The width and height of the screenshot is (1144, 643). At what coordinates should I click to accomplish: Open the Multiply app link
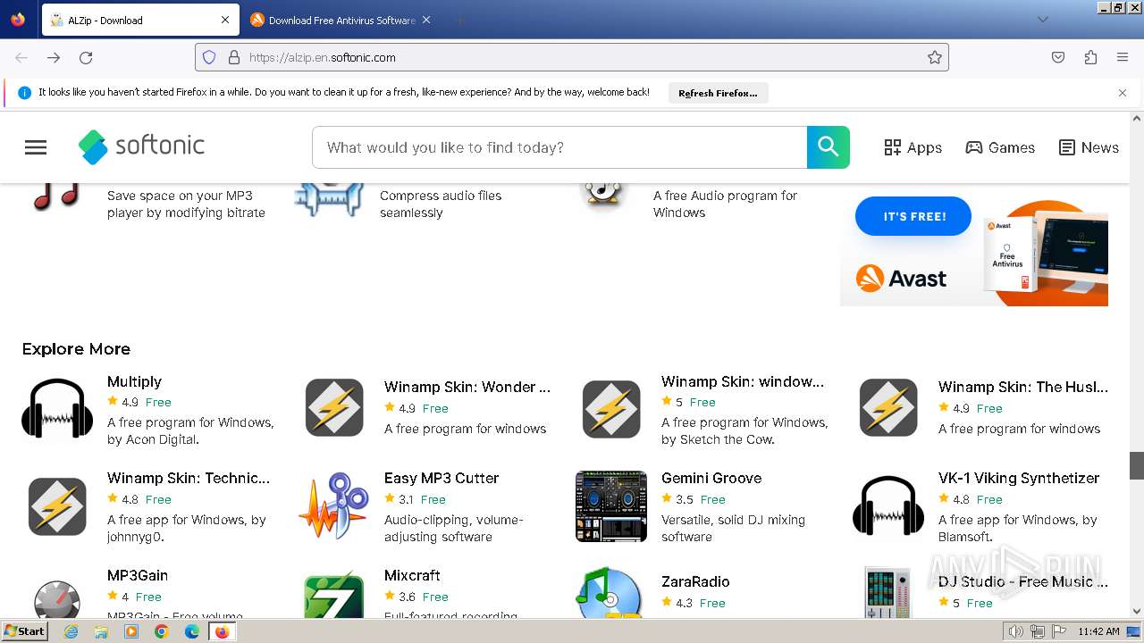click(x=134, y=381)
